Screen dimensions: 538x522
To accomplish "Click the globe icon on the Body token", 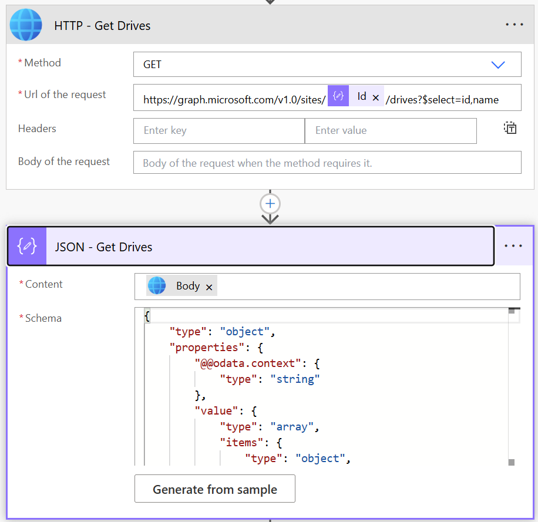I will [x=157, y=285].
